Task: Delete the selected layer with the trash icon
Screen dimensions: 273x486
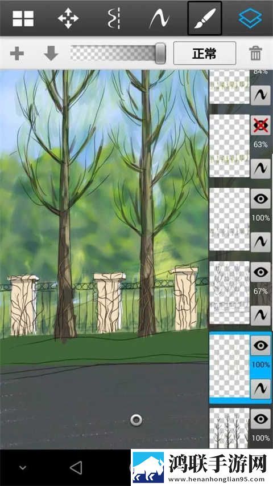Action: point(256,53)
